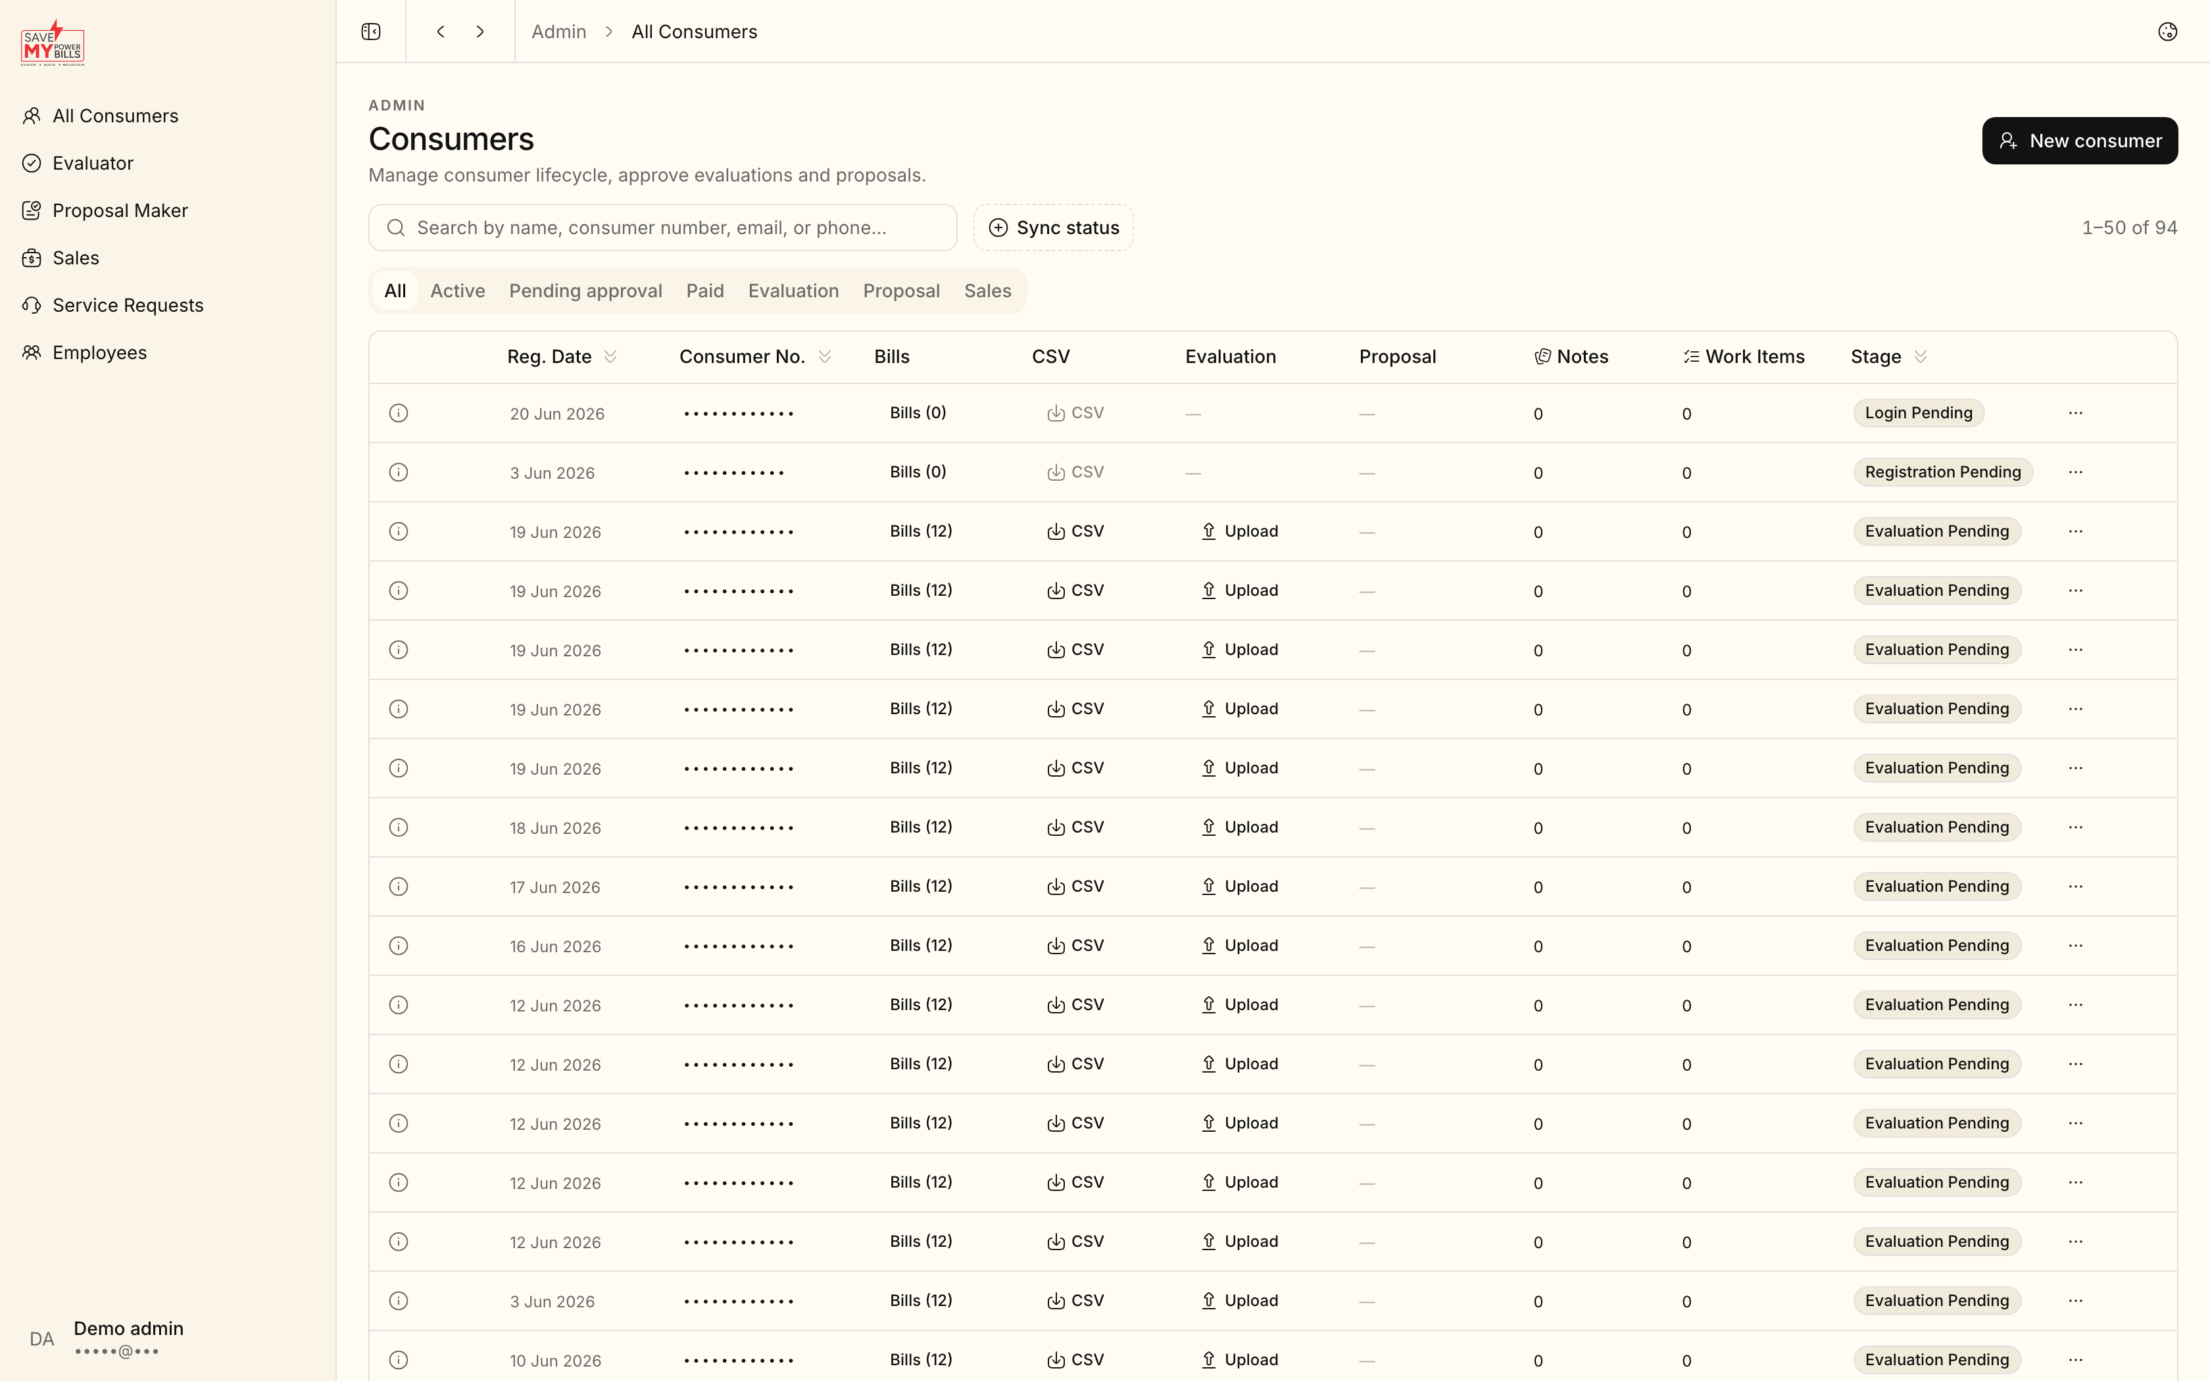Switch to the Paid tab
The width and height of the screenshot is (2210, 1381).
(x=705, y=291)
